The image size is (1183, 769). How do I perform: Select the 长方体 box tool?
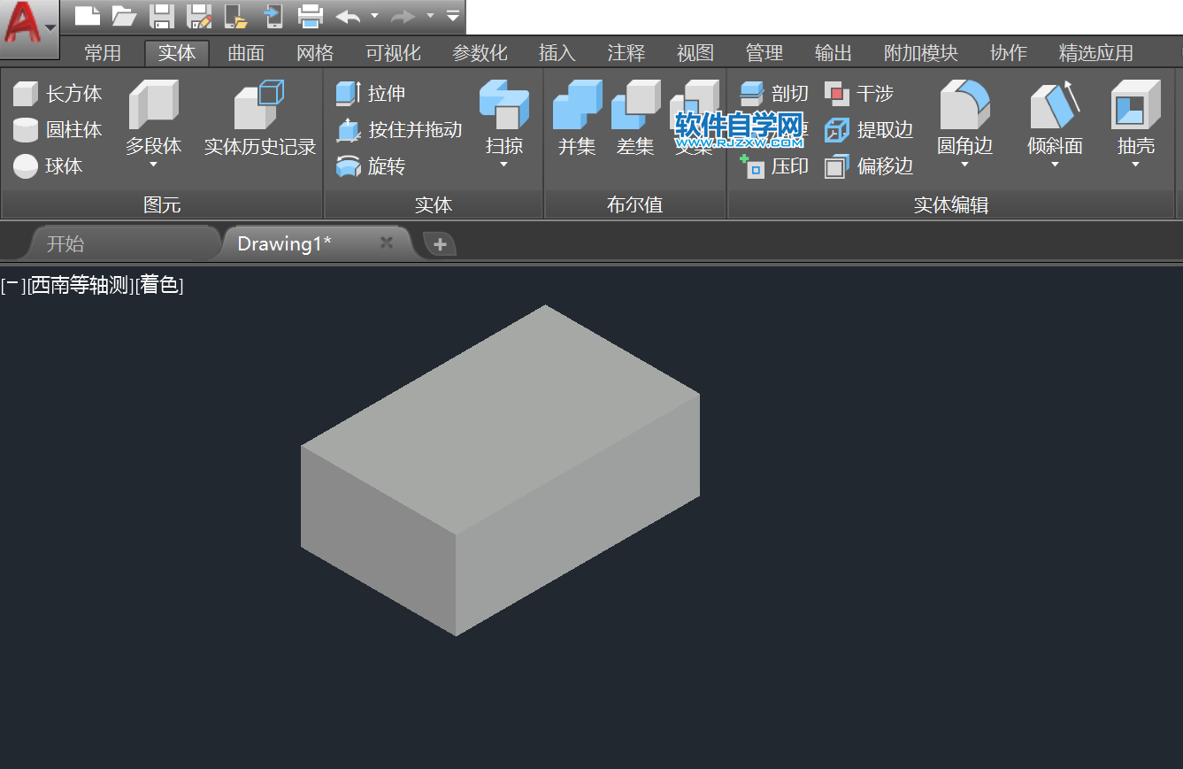coord(58,93)
